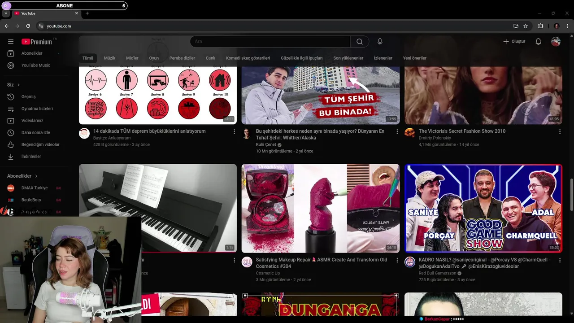Click the Ruhi Çenet channel name
The height and width of the screenshot is (323, 574).
pyautogui.click(x=266, y=145)
